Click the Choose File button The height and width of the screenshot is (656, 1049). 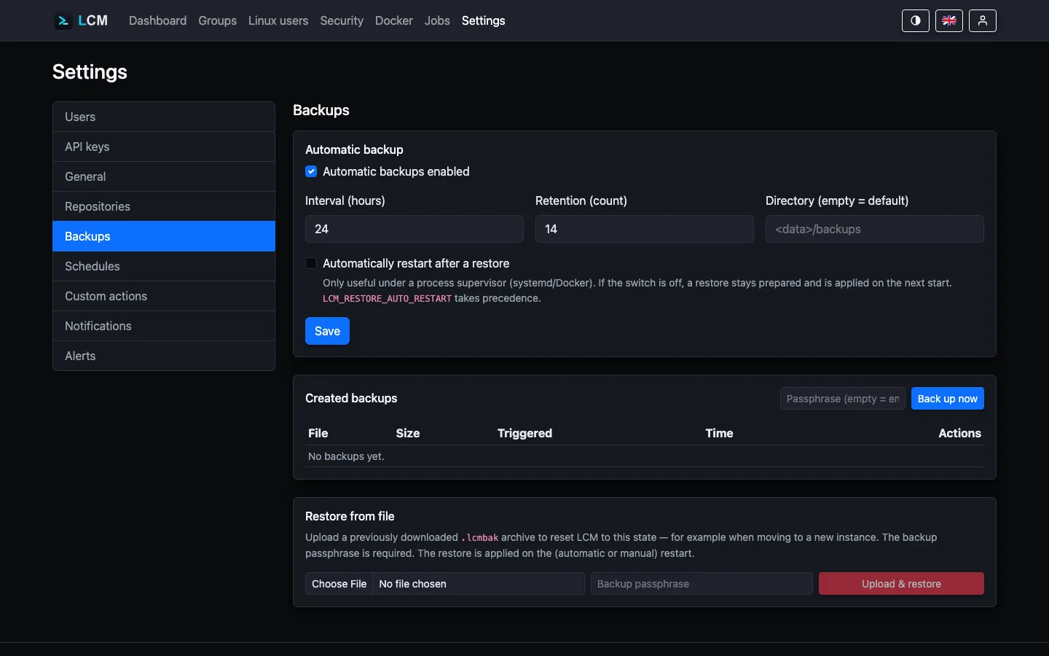tap(339, 584)
